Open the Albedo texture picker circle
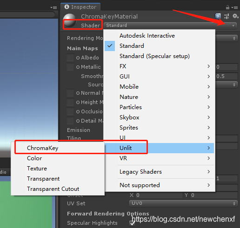The height and width of the screenshot is (228, 240). [x=78, y=58]
